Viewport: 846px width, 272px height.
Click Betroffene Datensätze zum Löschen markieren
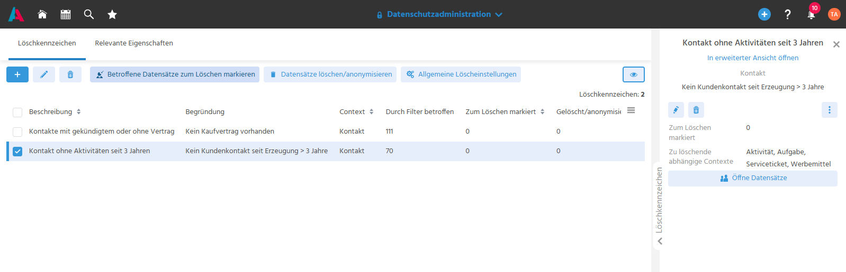pos(175,74)
